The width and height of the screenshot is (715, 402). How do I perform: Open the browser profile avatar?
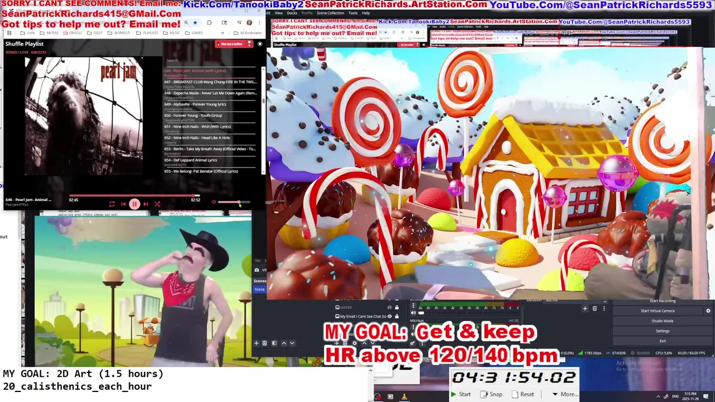(x=249, y=23)
